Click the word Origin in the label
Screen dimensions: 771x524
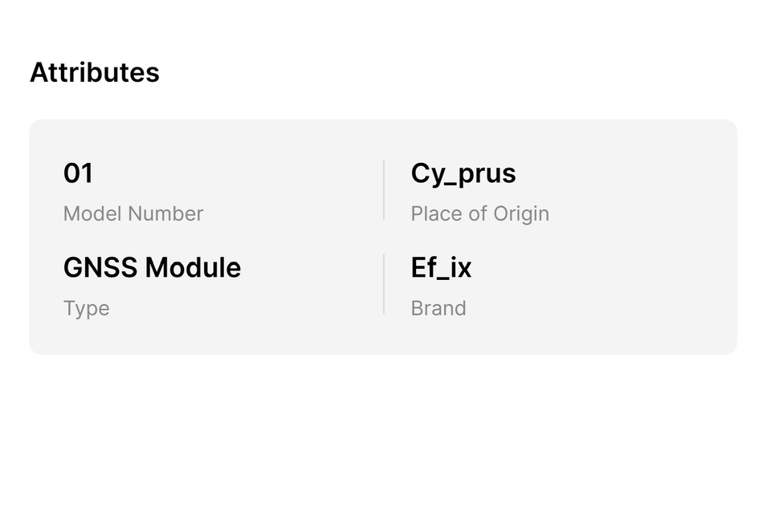(x=521, y=213)
